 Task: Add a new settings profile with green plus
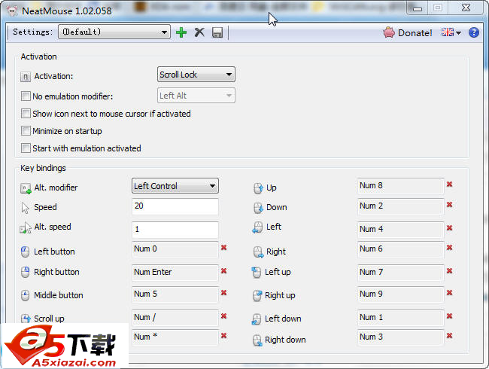pyautogui.click(x=181, y=32)
